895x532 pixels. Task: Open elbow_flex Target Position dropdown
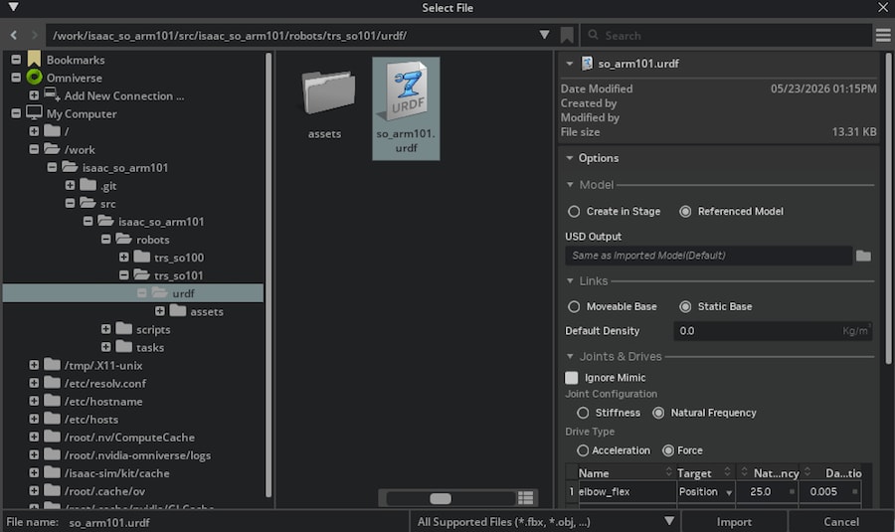click(729, 492)
